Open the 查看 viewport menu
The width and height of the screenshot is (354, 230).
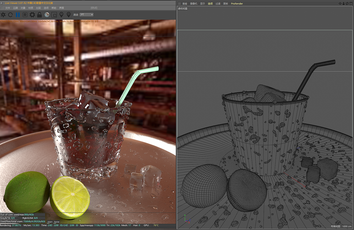point(185,4)
